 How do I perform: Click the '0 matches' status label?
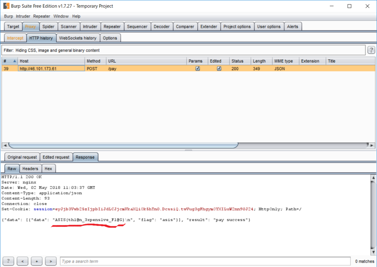coord(364,261)
